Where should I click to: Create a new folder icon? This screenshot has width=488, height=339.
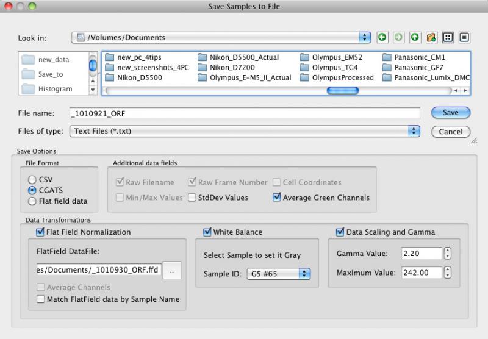pyautogui.click(x=431, y=38)
